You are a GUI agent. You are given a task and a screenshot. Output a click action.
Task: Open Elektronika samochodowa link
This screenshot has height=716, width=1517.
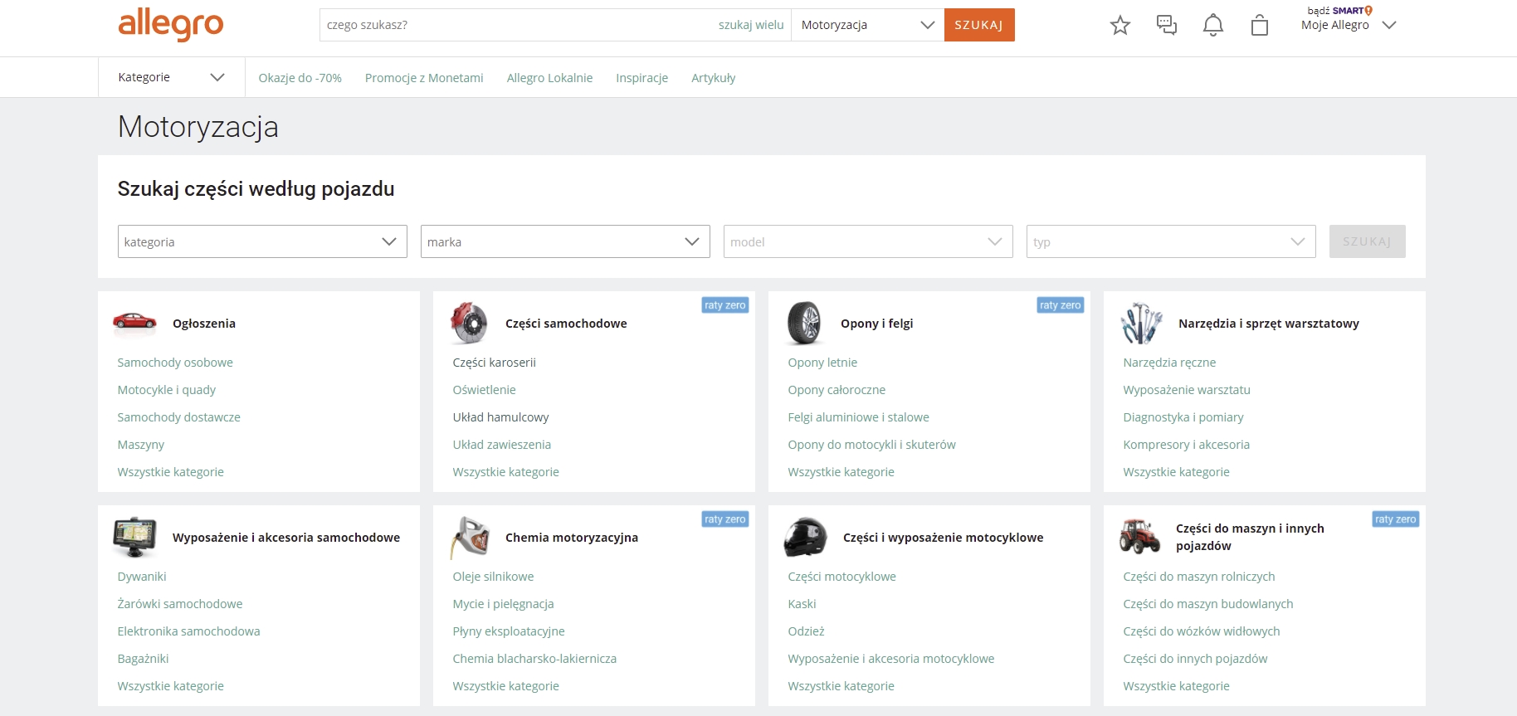click(189, 631)
